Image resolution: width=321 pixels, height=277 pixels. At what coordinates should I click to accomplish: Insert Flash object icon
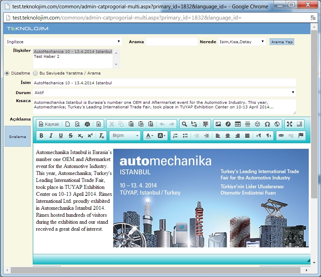[x=228, y=124]
